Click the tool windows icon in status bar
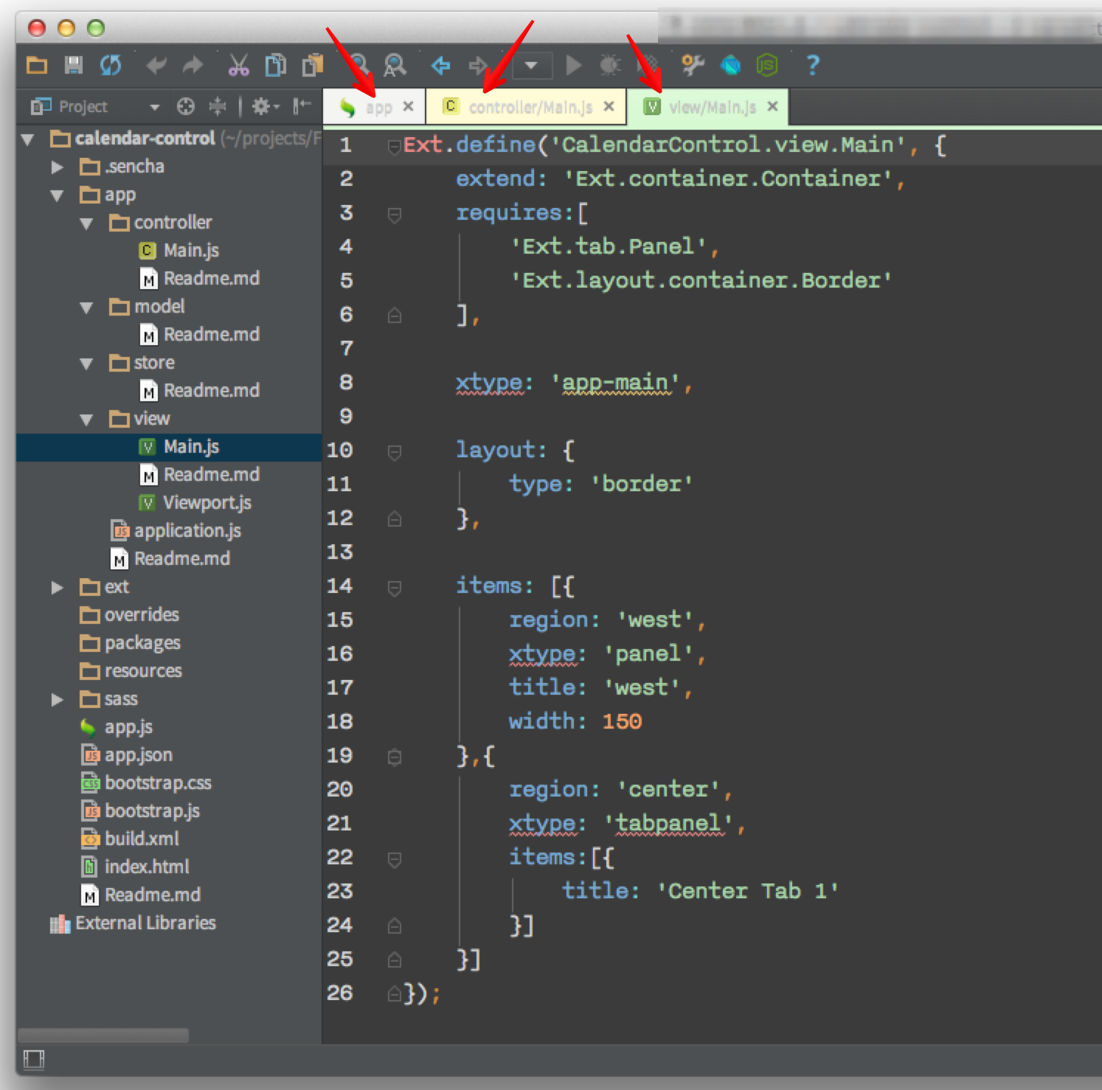The width and height of the screenshot is (1102, 1090). [34, 1060]
